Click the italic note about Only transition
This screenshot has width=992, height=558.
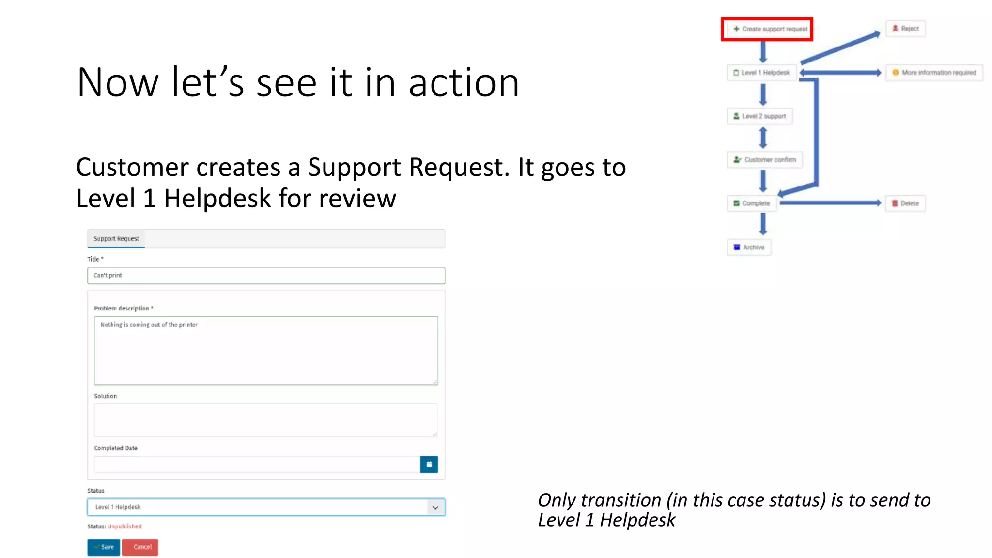point(734,510)
